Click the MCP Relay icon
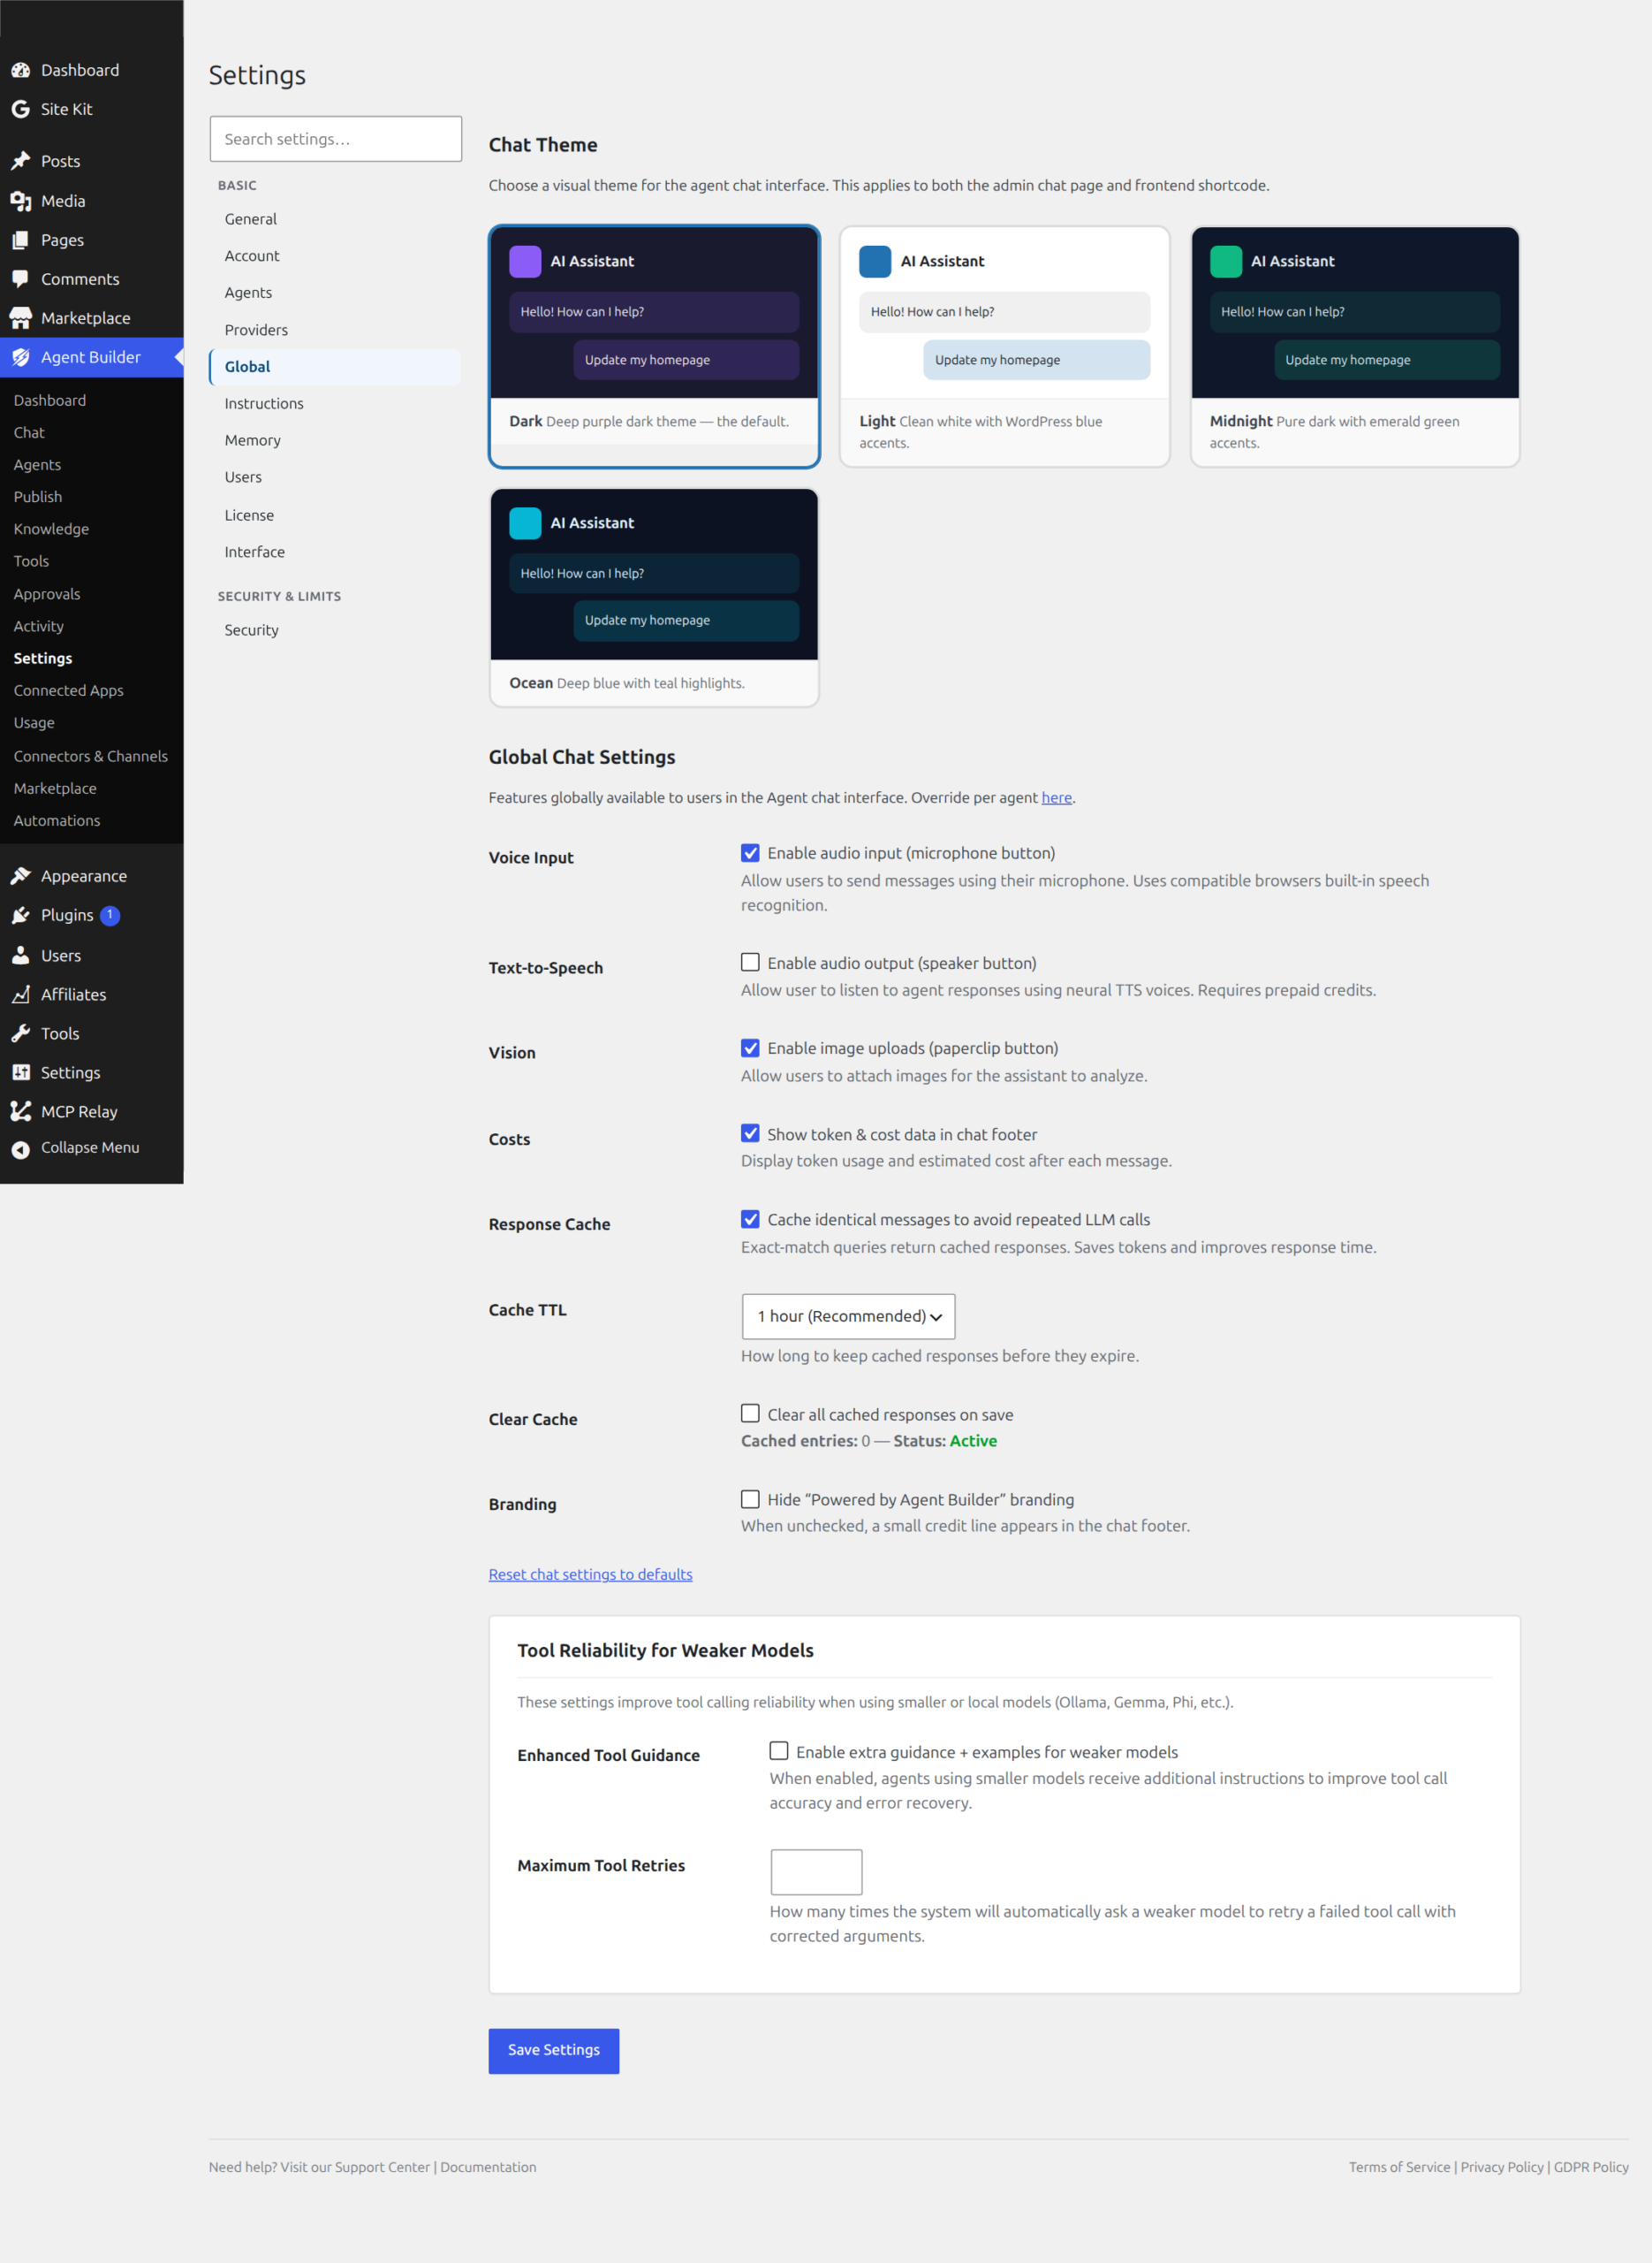Screen dimensions: 1652x2263 [20, 1111]
